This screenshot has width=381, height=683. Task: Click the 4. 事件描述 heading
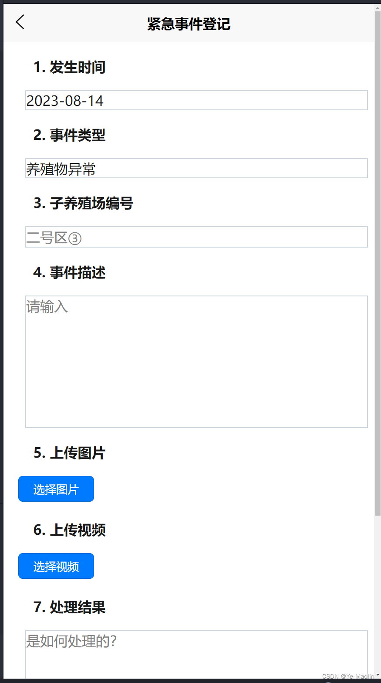[70, 272]
